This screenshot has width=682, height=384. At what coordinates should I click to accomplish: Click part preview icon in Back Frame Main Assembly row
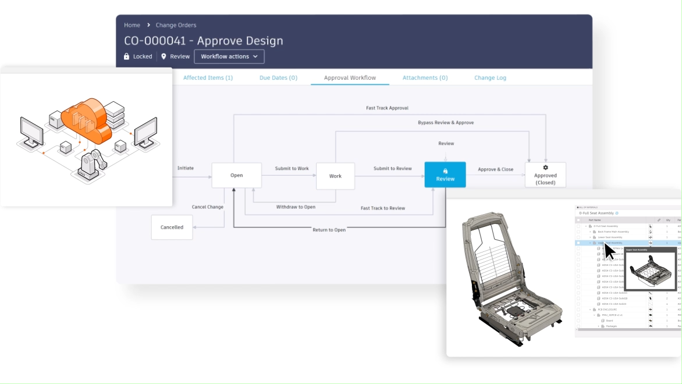pos(651,232)
